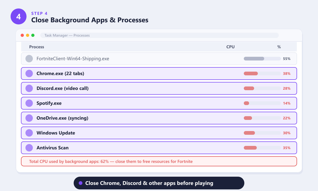This screenshot has height=191, width=318.
Task: Click the Discord.exe process circle icon
Action: 29,88
